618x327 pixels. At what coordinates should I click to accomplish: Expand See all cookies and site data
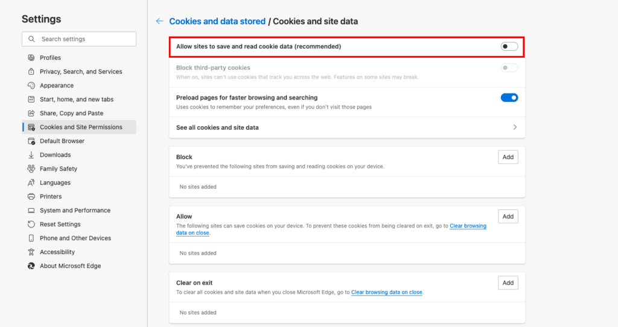[x=347, y=128]
